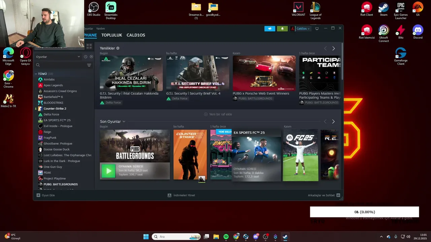
Task: Open Spotify from the taskbar
Action: [x=226, y=237]
